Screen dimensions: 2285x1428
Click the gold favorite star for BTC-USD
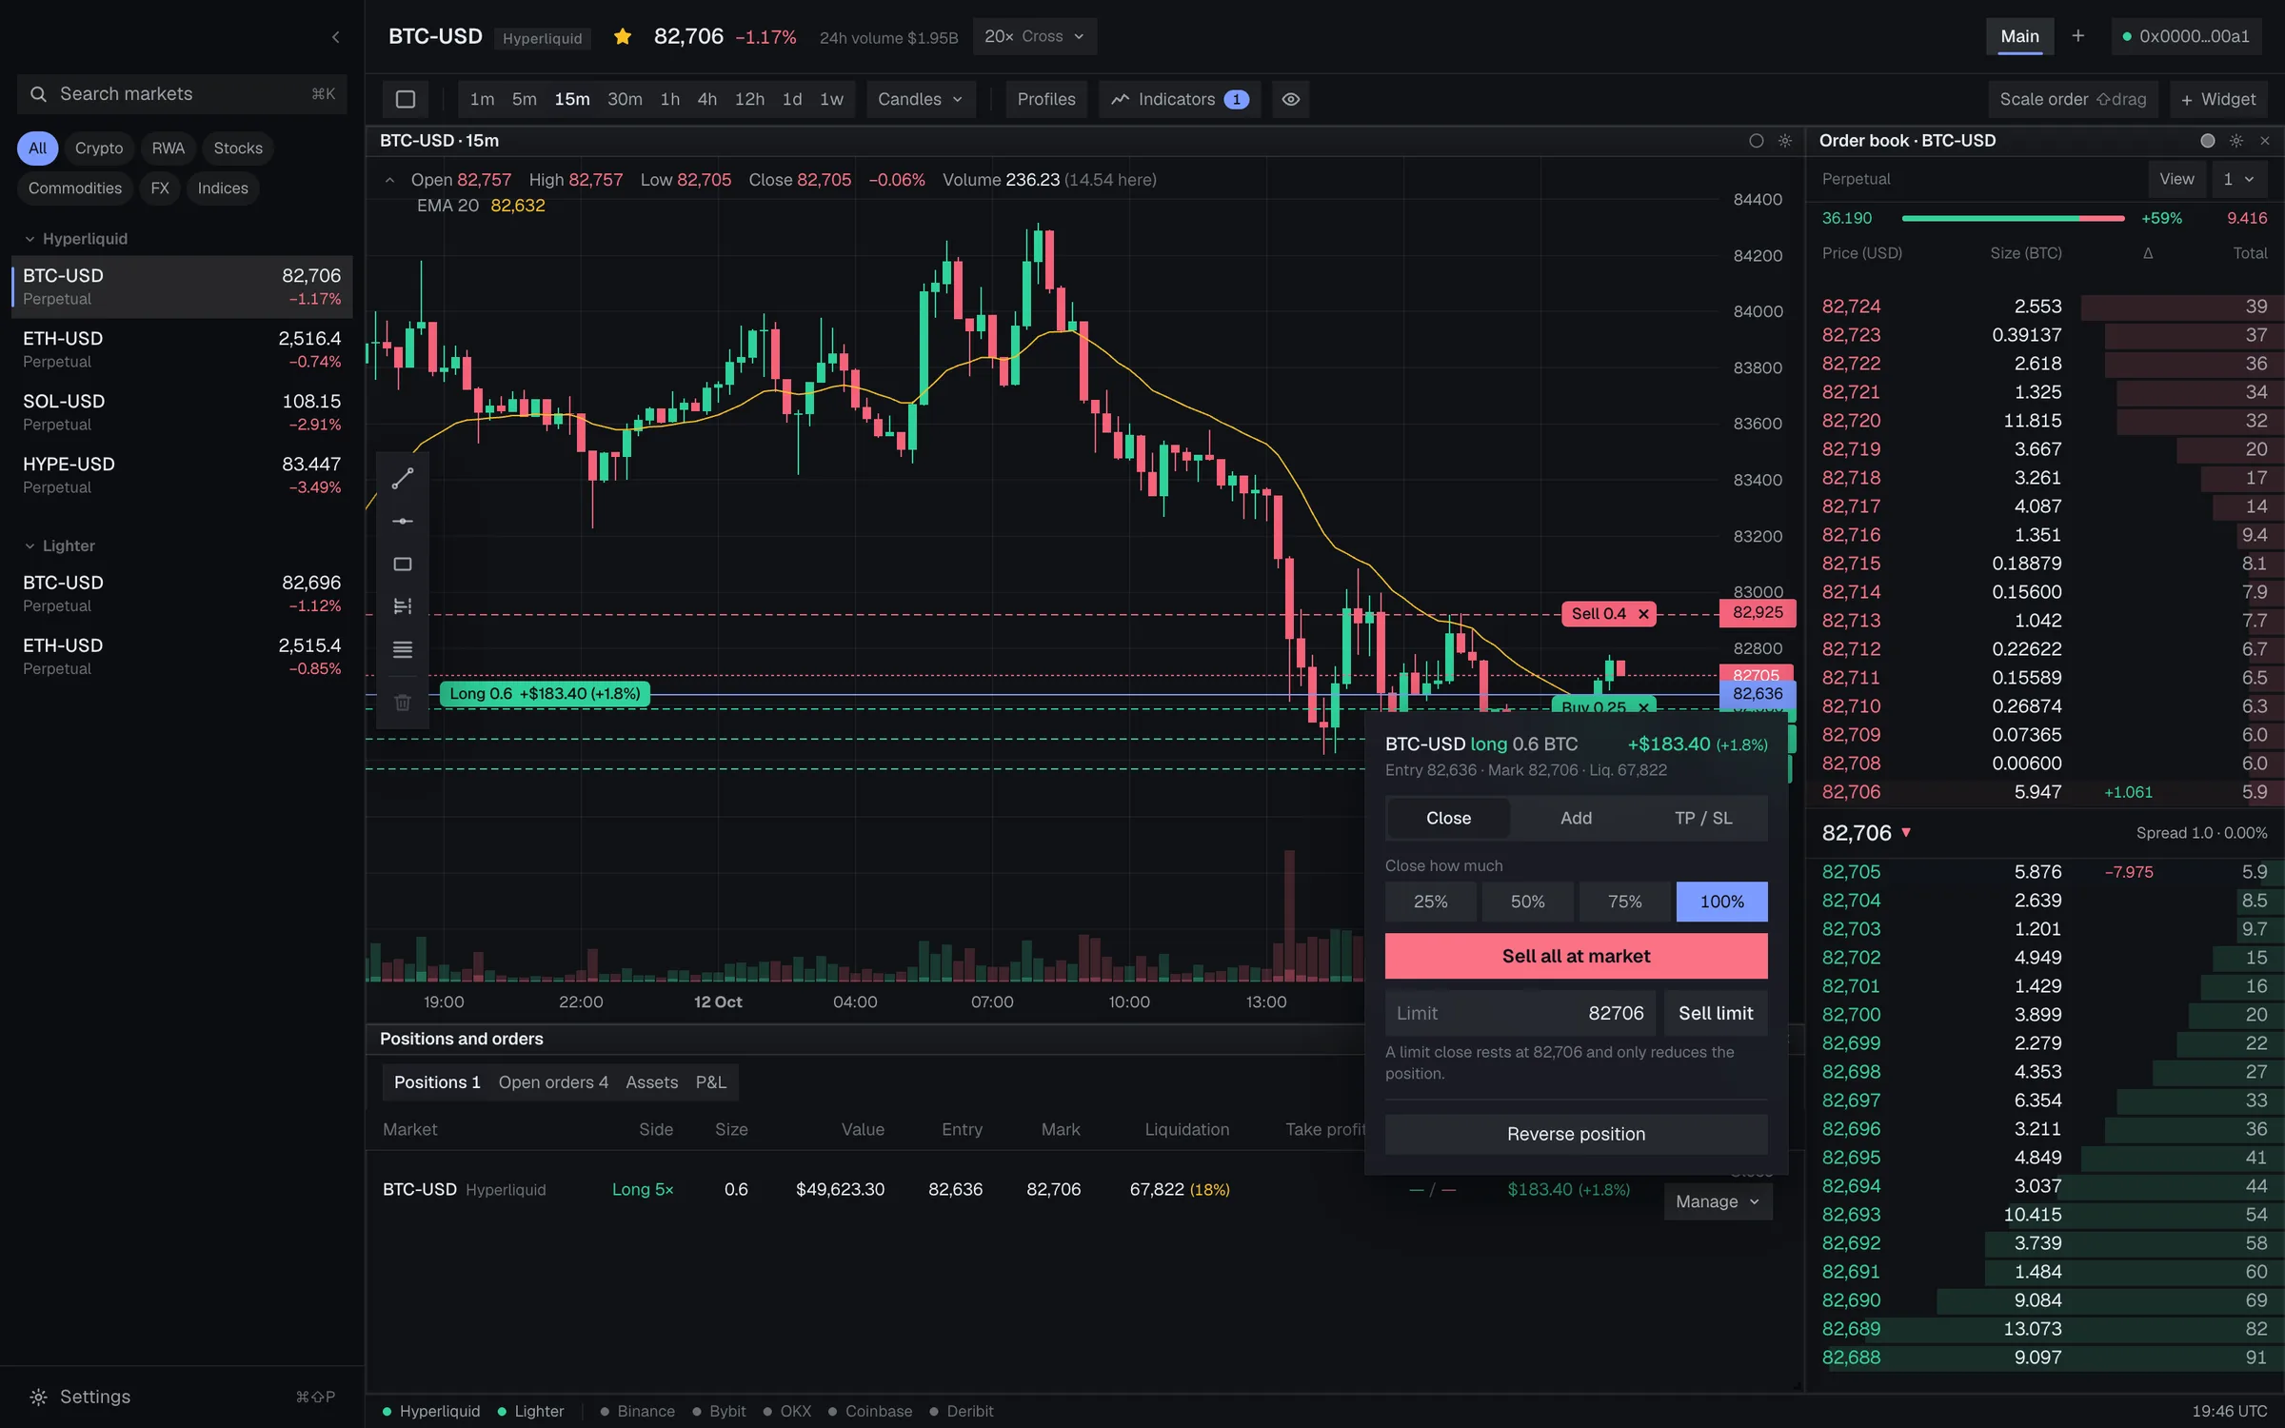click(623, 37)
